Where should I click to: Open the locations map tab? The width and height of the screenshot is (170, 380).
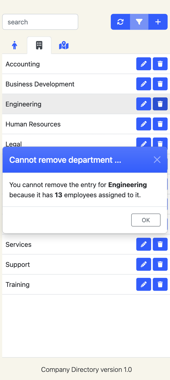(x=64, y=45)
